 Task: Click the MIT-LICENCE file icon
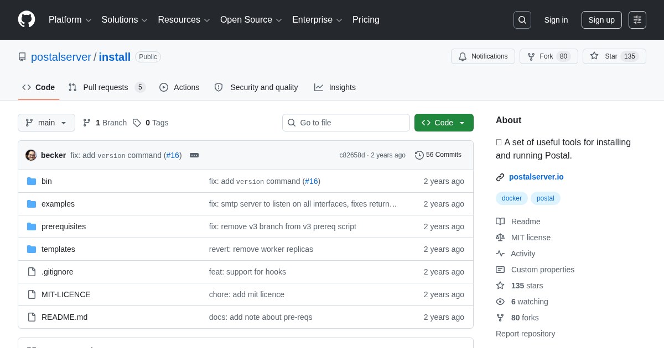(32, 294)
